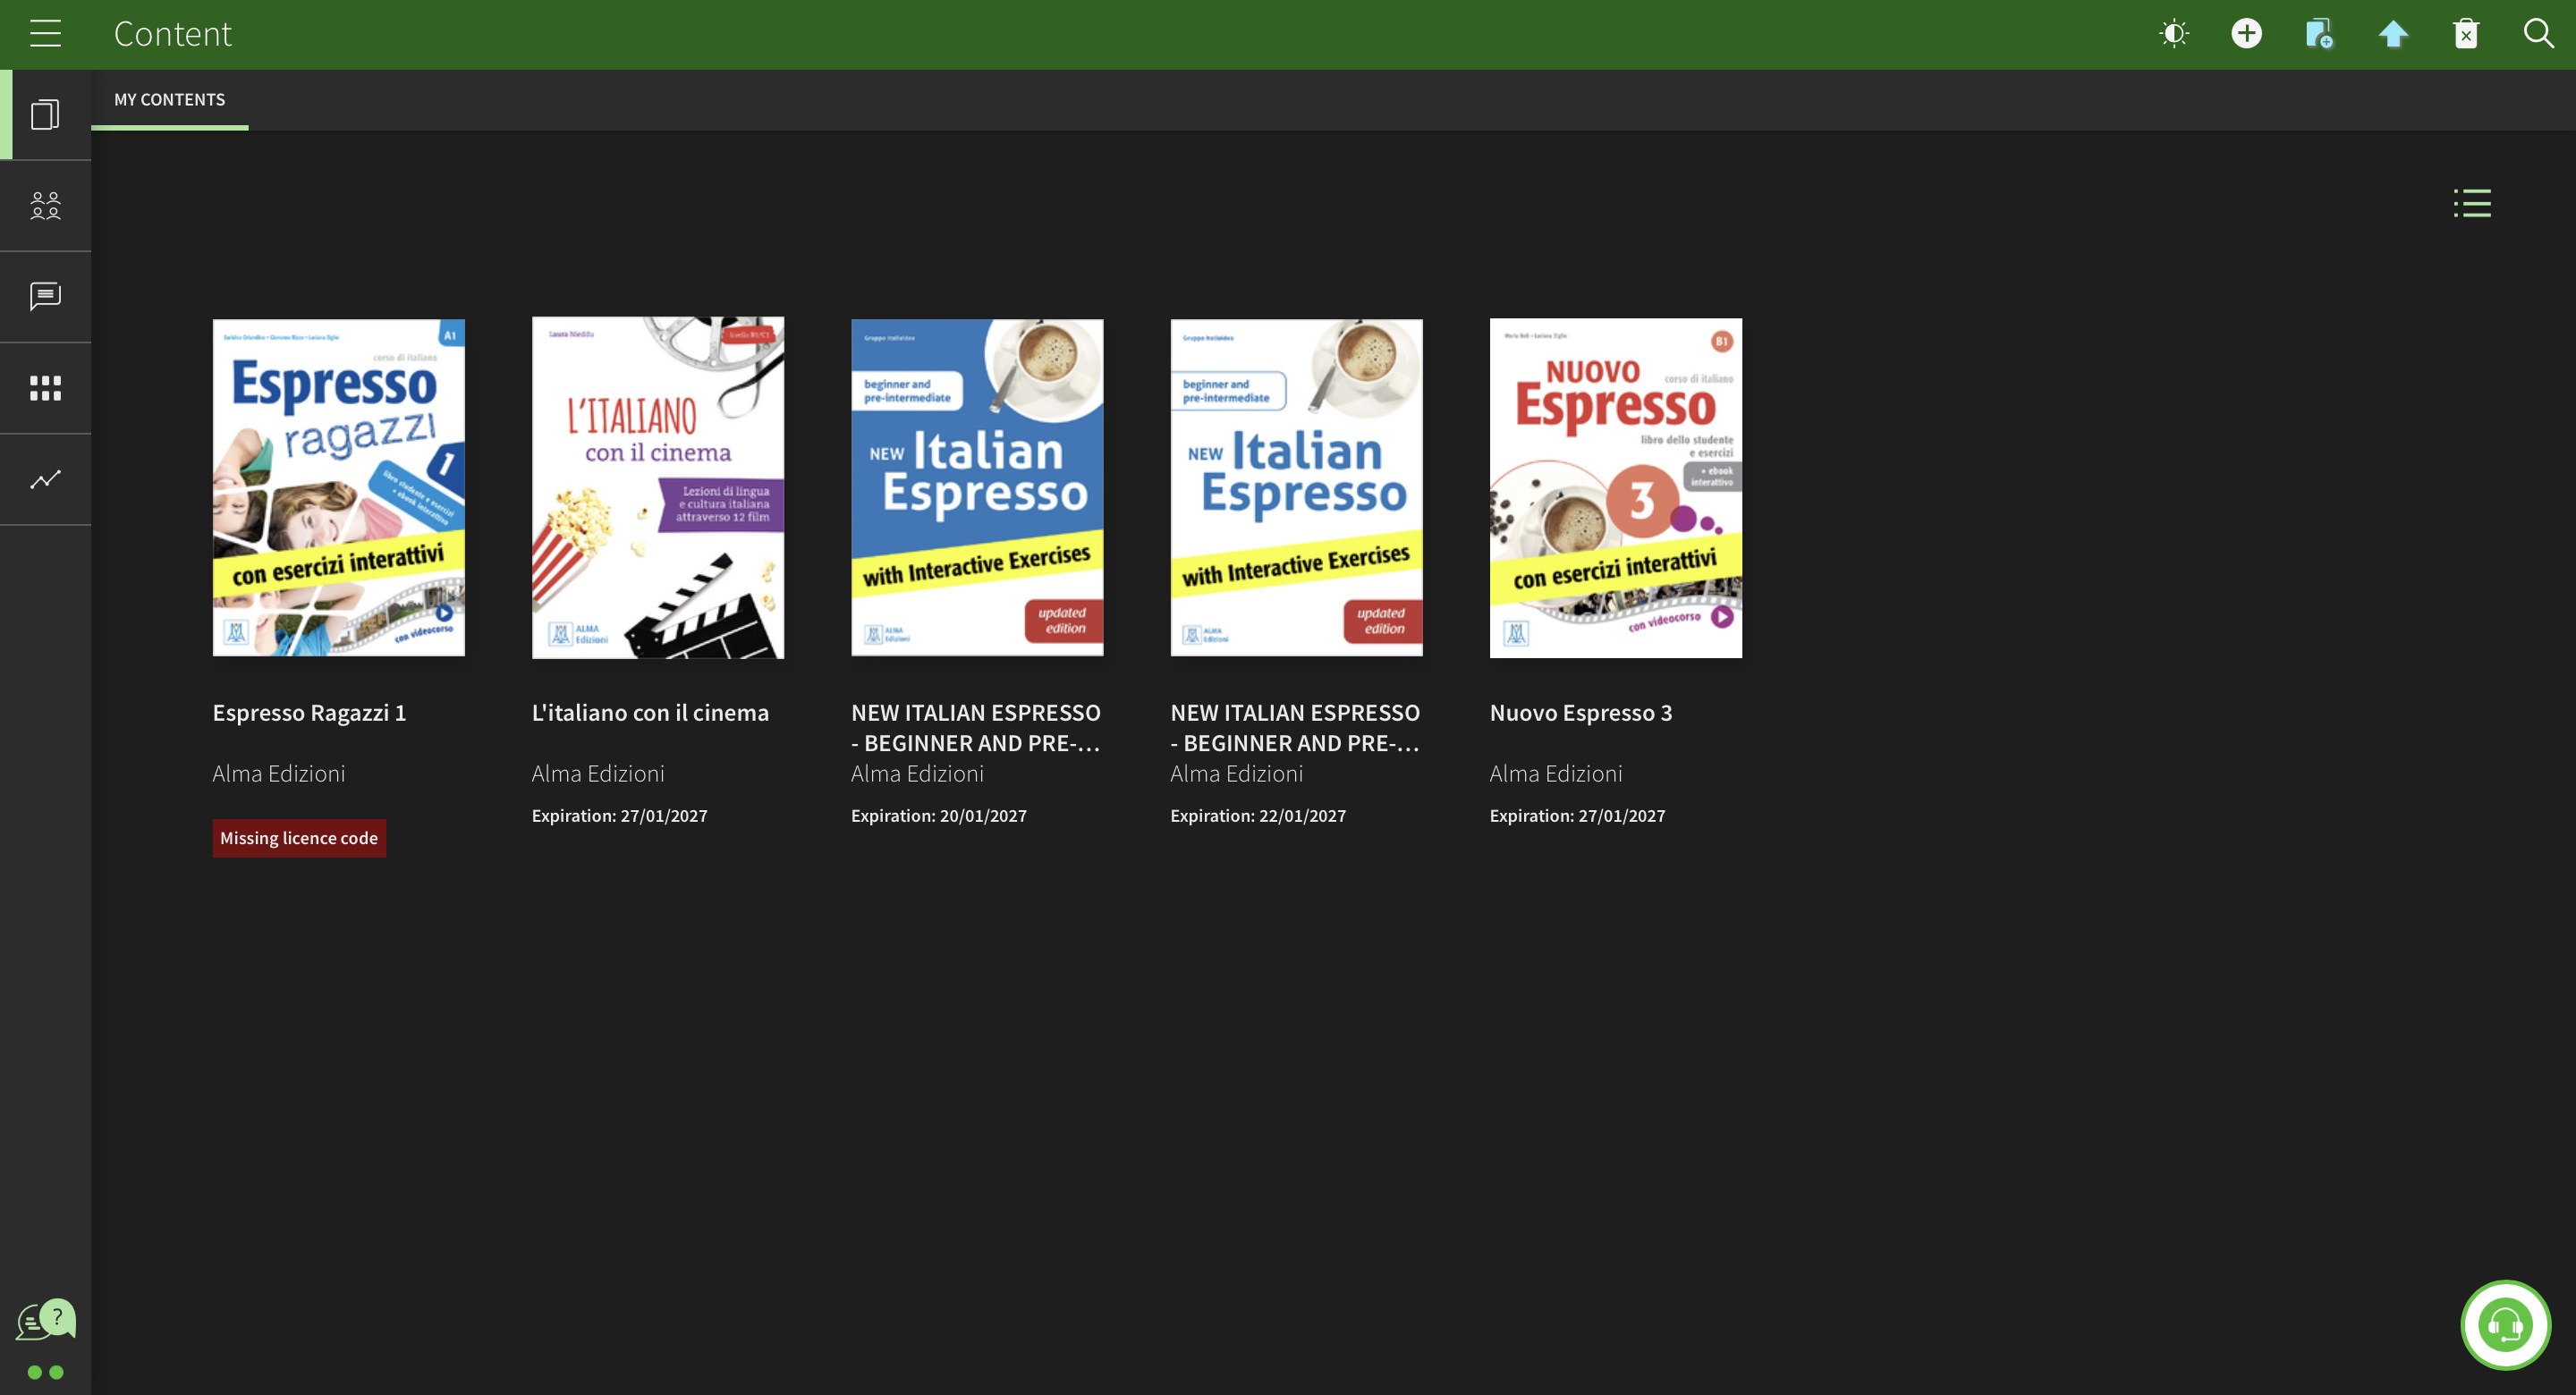Open the apps grid sidebar section
Viewport: 2576px width, 1395px height.
click(x=45, y=388)
